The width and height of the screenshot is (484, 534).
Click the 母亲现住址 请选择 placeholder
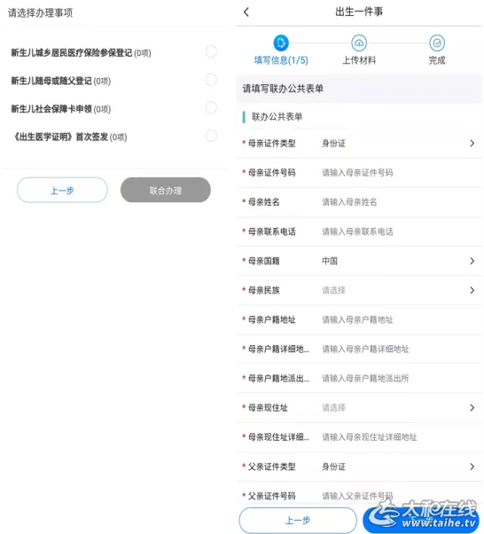(x=333, y=408)
